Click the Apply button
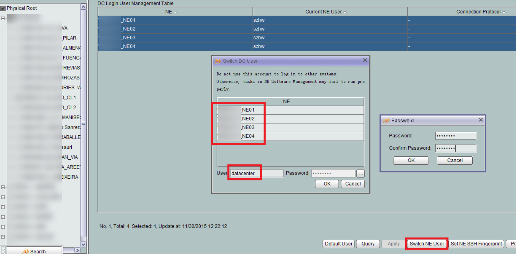The image size is (516, 254). click(394, 244)
